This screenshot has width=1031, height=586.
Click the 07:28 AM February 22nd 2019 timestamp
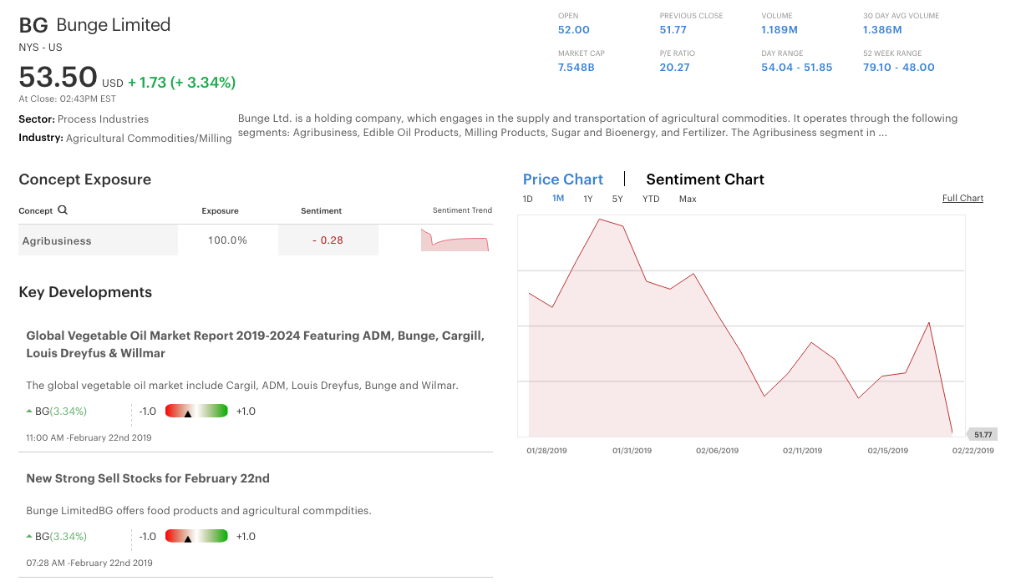coord(89,563)
